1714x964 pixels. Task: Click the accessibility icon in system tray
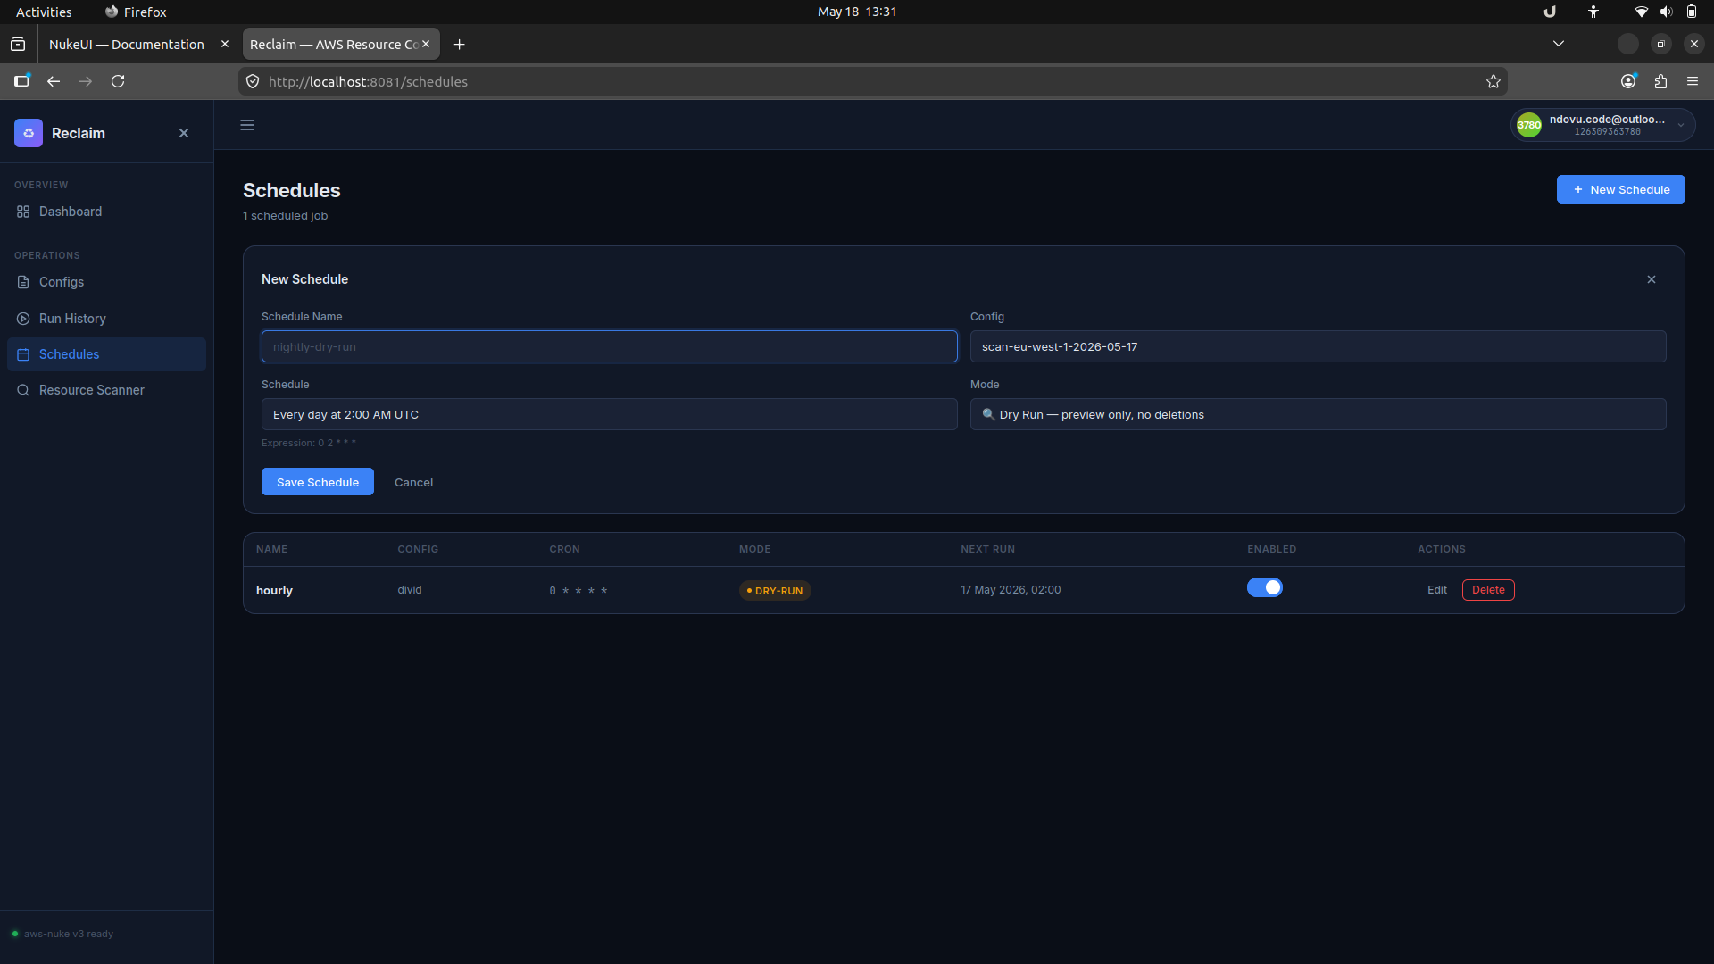1593,12
